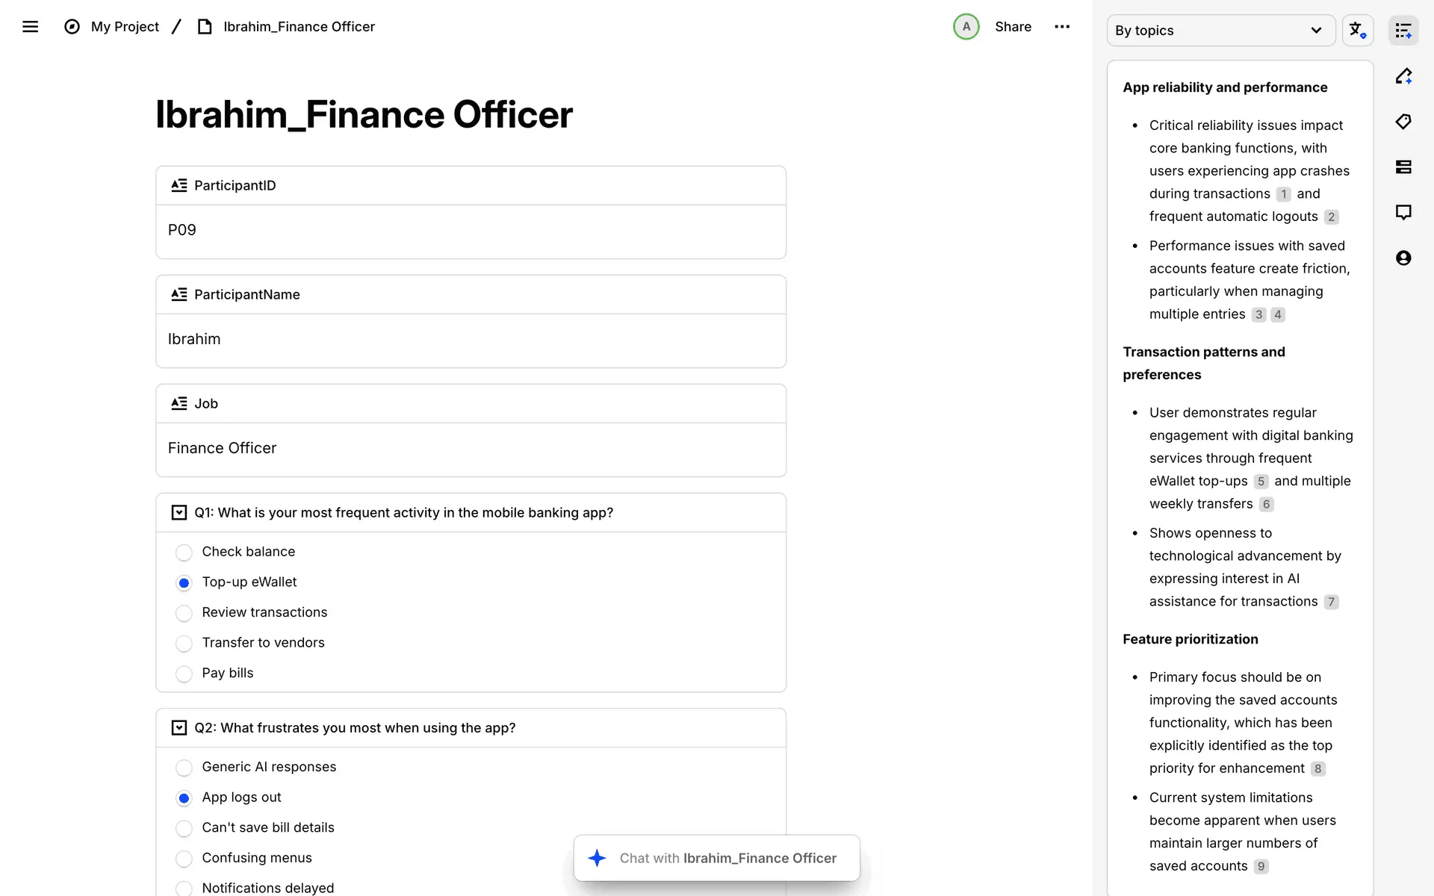Open the participant profile sidebar icon
Screen dimensions: 1434x896
pyautogui.click(x=1403, y=258)
